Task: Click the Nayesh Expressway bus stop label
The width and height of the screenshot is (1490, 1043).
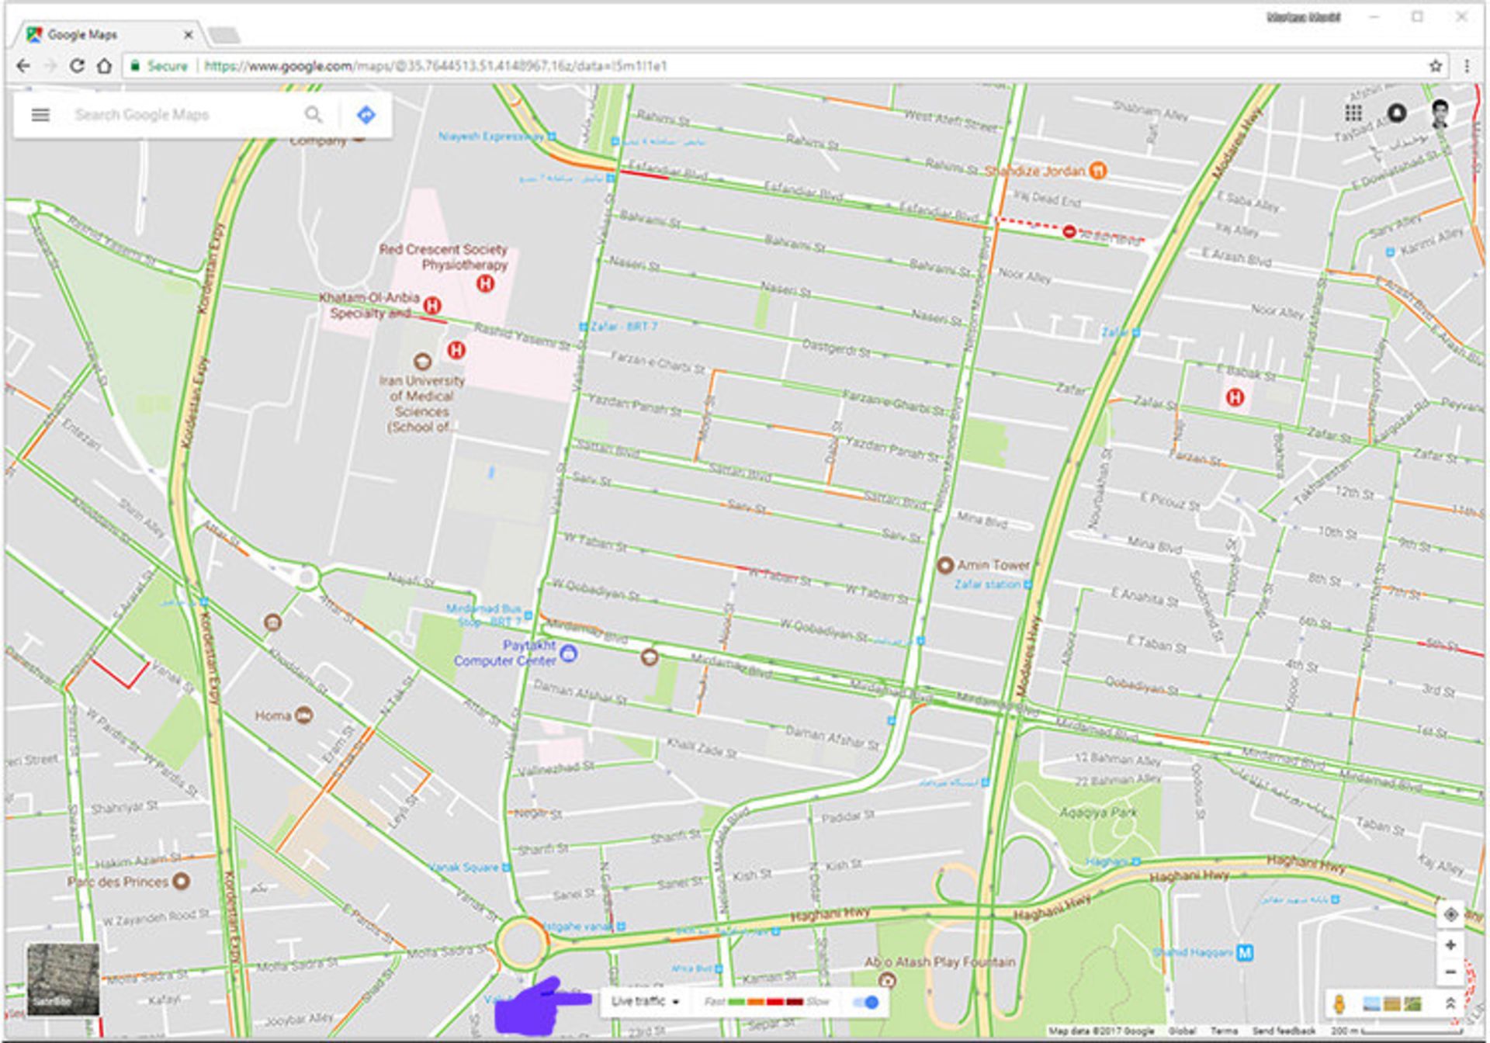Action: 491,136
